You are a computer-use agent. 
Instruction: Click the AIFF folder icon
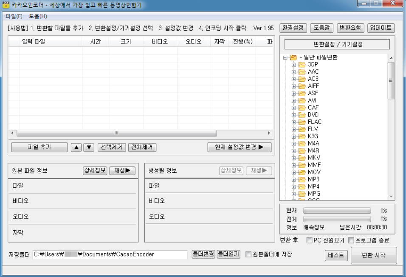[x=302, y=86]
